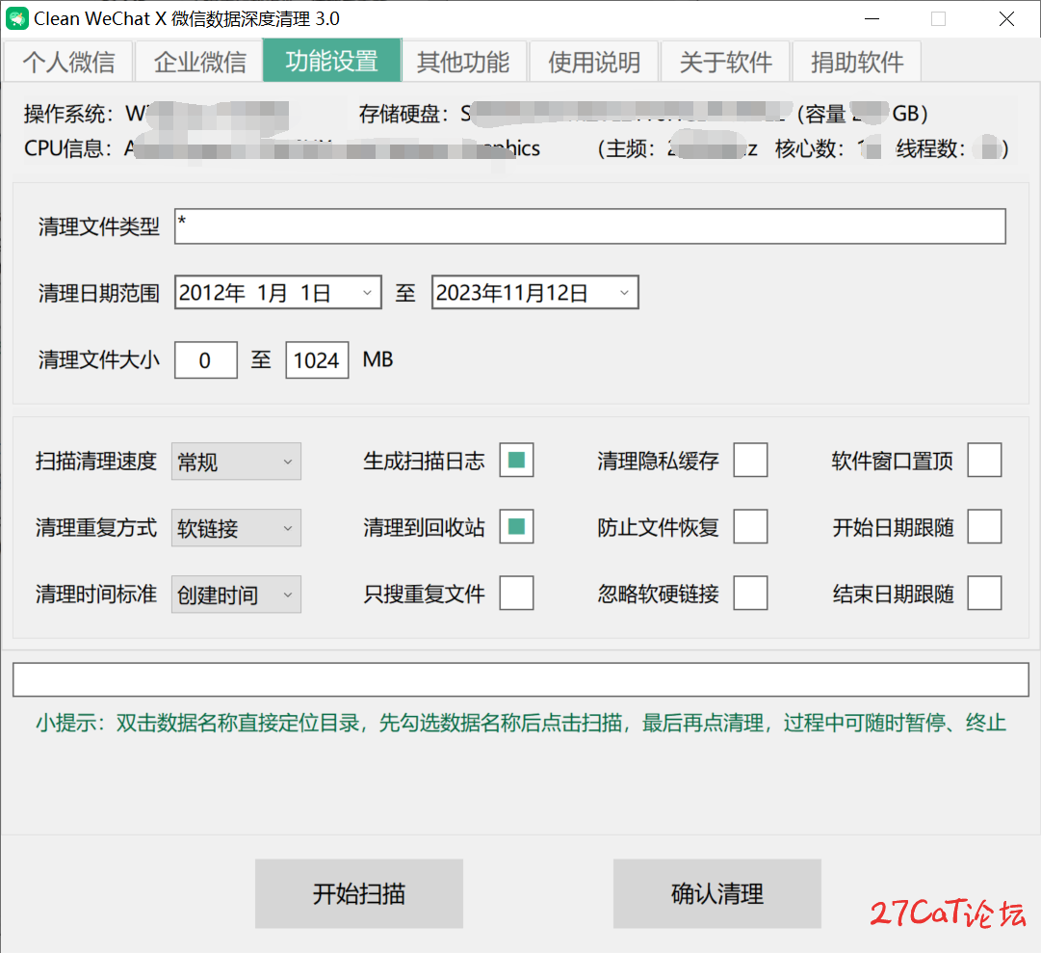Expand the 扫描清理速度 dropdown
This screenshot has width=1041, height=953.
(236, 462)
